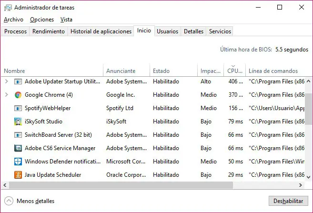Click the Windows Defender shield icon
Image resolution: width=313 pixels, height=213 pixels.
(18, 162)
